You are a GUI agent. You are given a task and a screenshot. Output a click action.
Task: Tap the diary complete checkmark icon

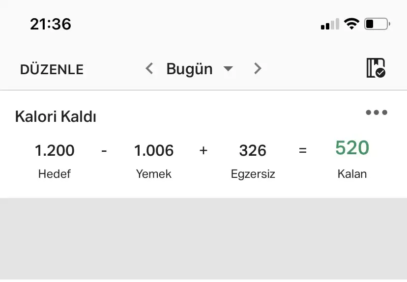(376, 68)
